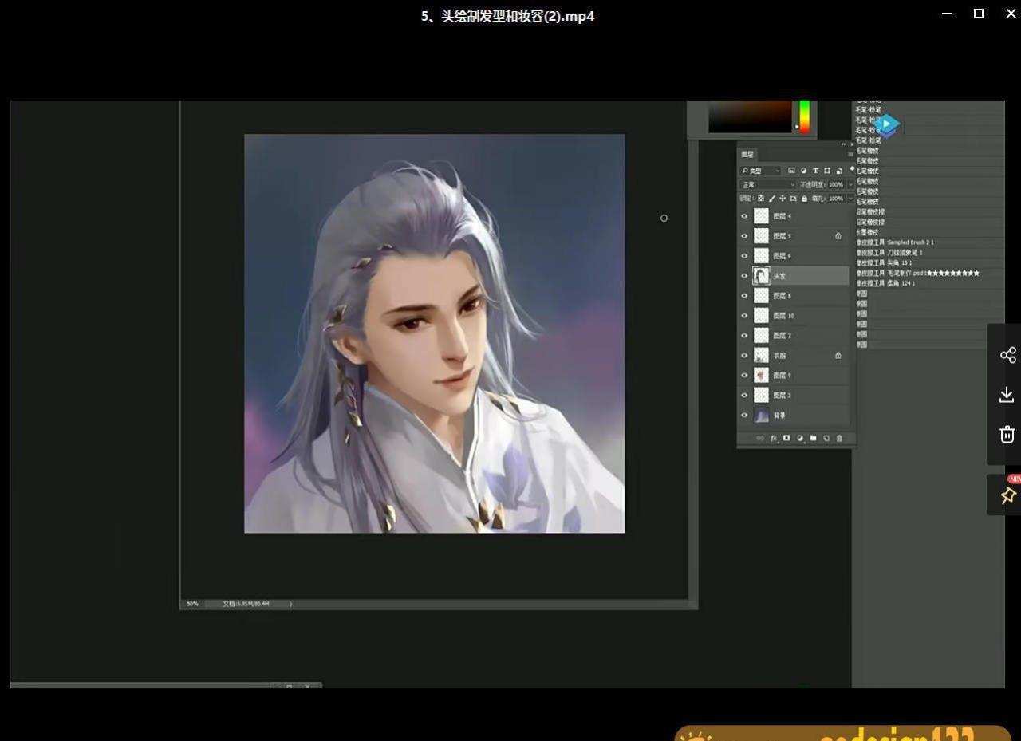The width and height of the screenshot is (1021, 741).
Task: Collapse the Layers panel with the double arrows
Action: point(845,144)
